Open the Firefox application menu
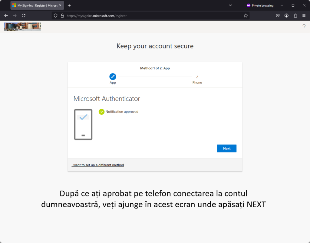 (x=304, y=16)
